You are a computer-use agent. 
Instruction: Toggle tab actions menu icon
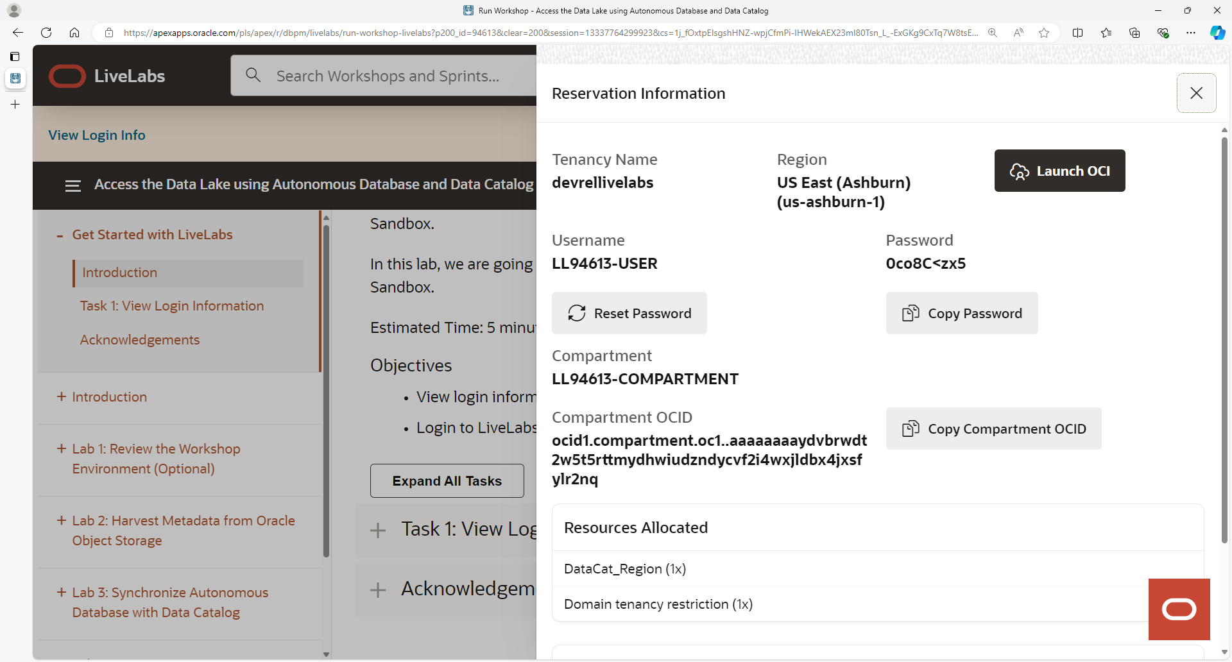tap(15, 56)
